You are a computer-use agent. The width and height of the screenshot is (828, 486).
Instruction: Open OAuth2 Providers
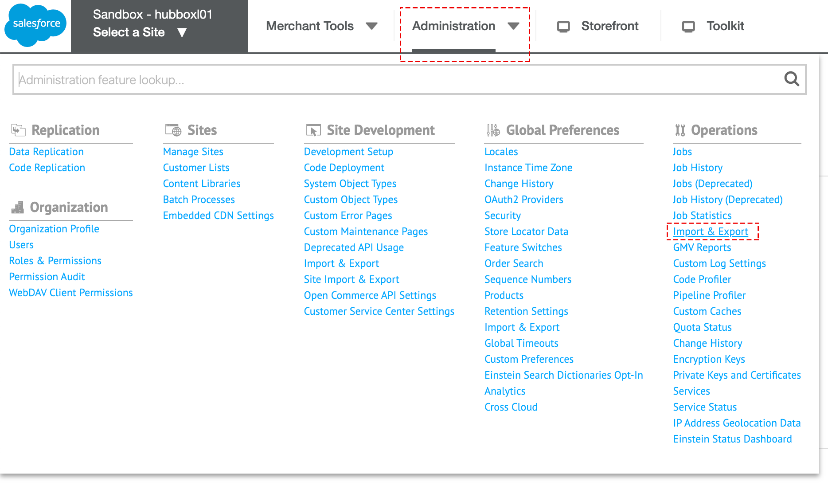524,200
